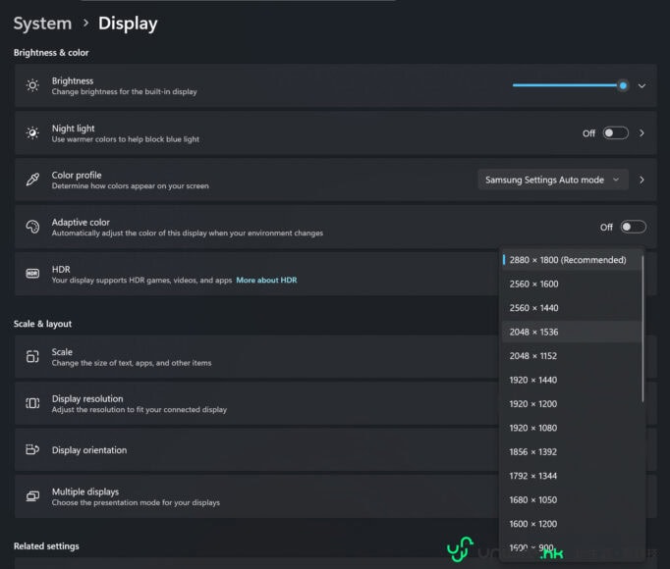Open Night light settings chevron
This screenshot has width=670, height=569.
(x=642, y=133)
